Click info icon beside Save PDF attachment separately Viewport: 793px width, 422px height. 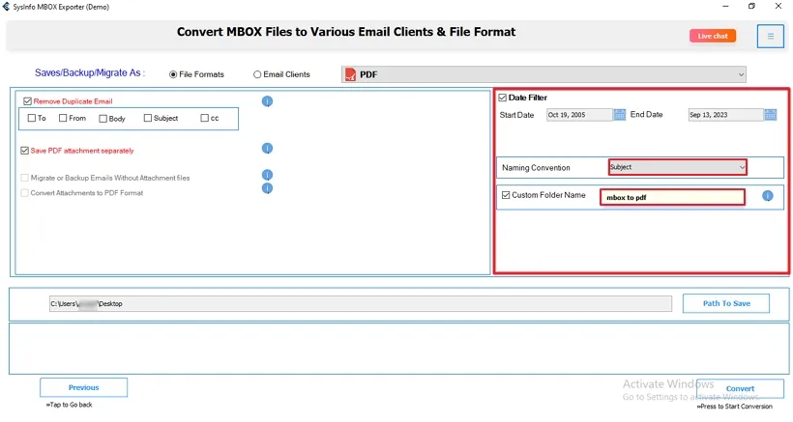(x=267, y=149)
